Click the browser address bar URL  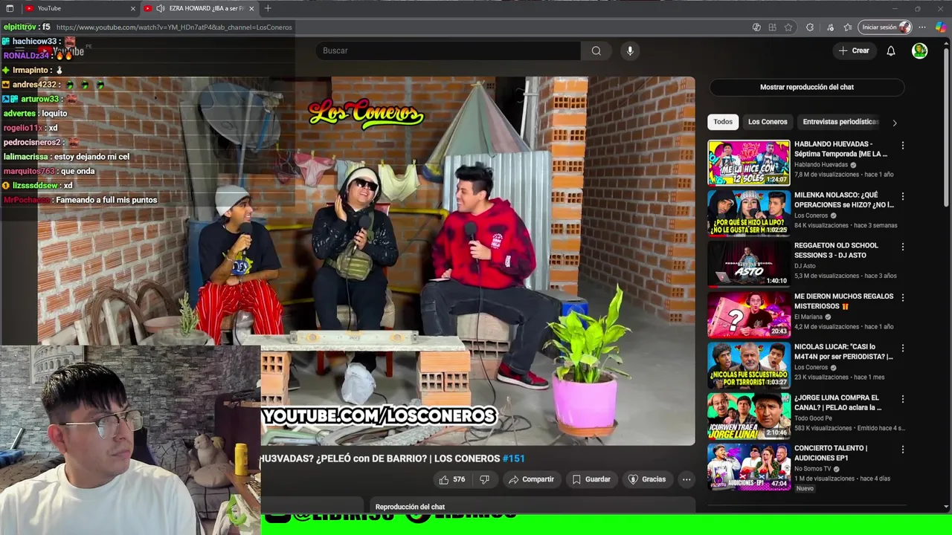[175, 27]
